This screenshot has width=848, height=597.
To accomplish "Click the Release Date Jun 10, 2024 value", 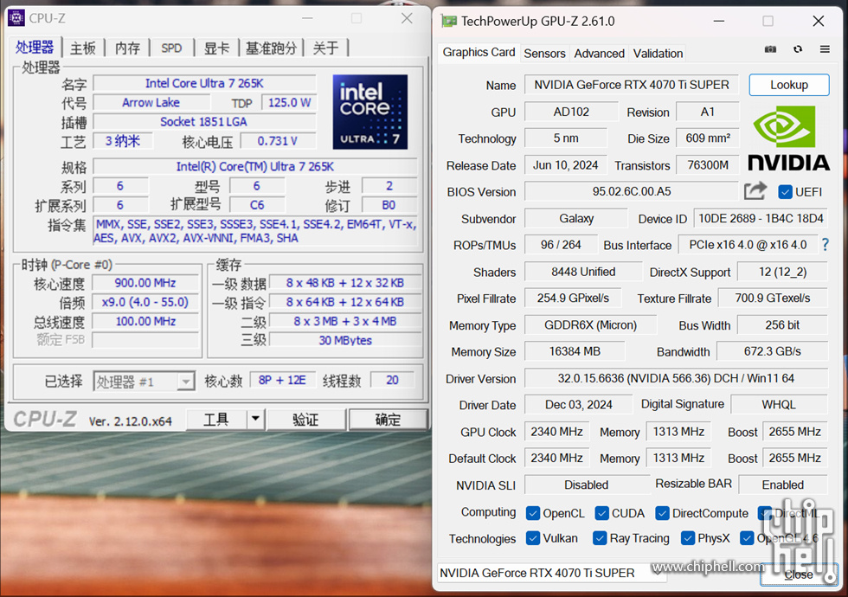I will point(566,165).
